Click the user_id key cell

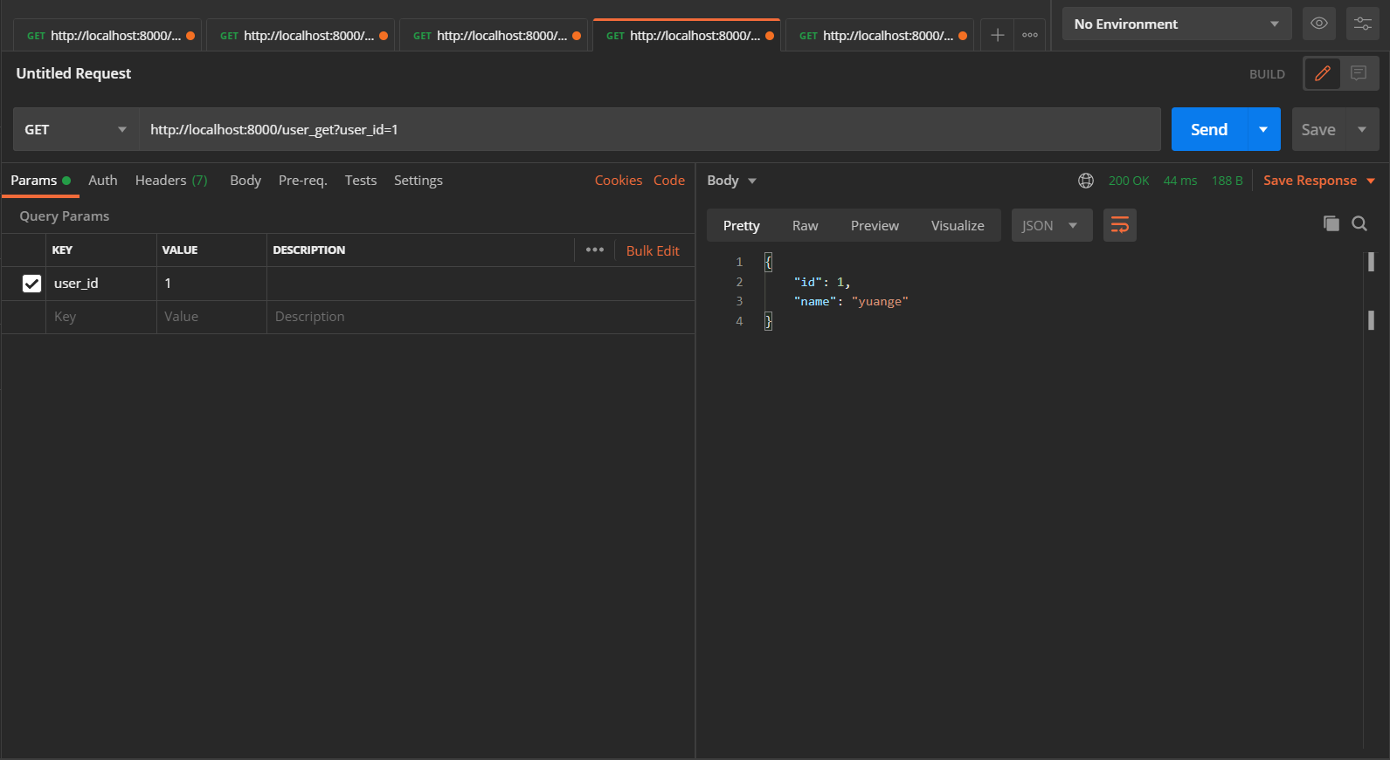coord(100,284)
